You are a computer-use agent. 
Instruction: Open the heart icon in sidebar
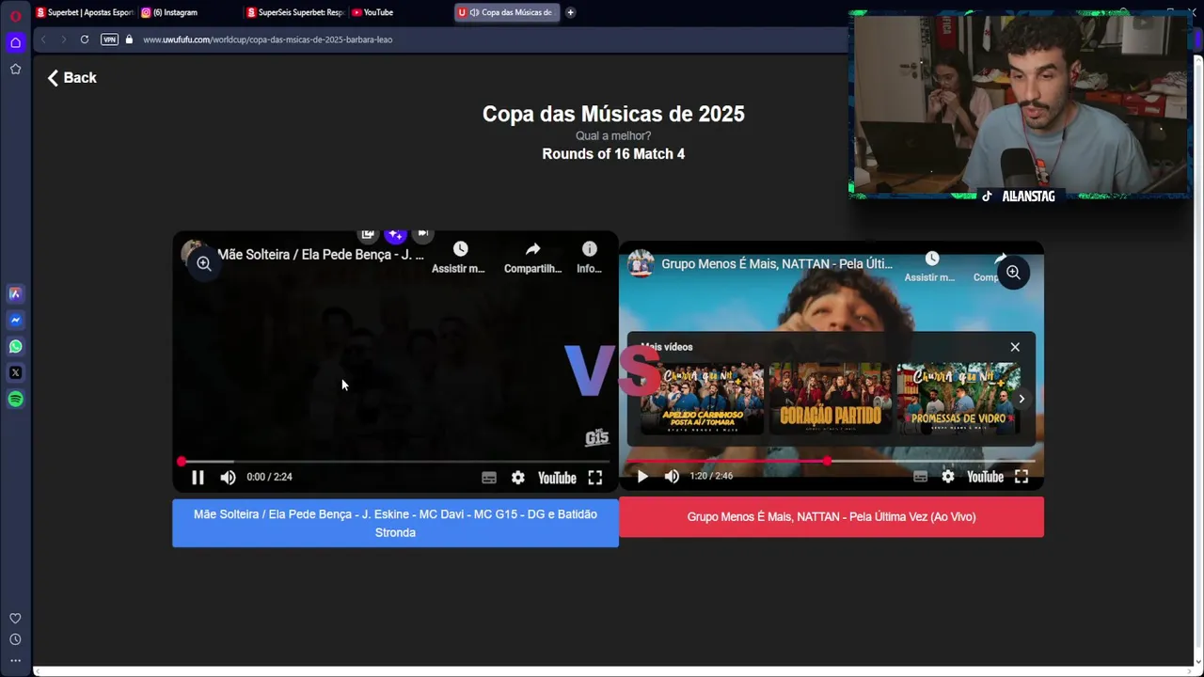[x=15, y=618]
